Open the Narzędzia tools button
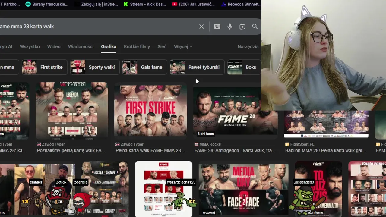Viewport: 386px width, 217px height. [x=248, y=46]
